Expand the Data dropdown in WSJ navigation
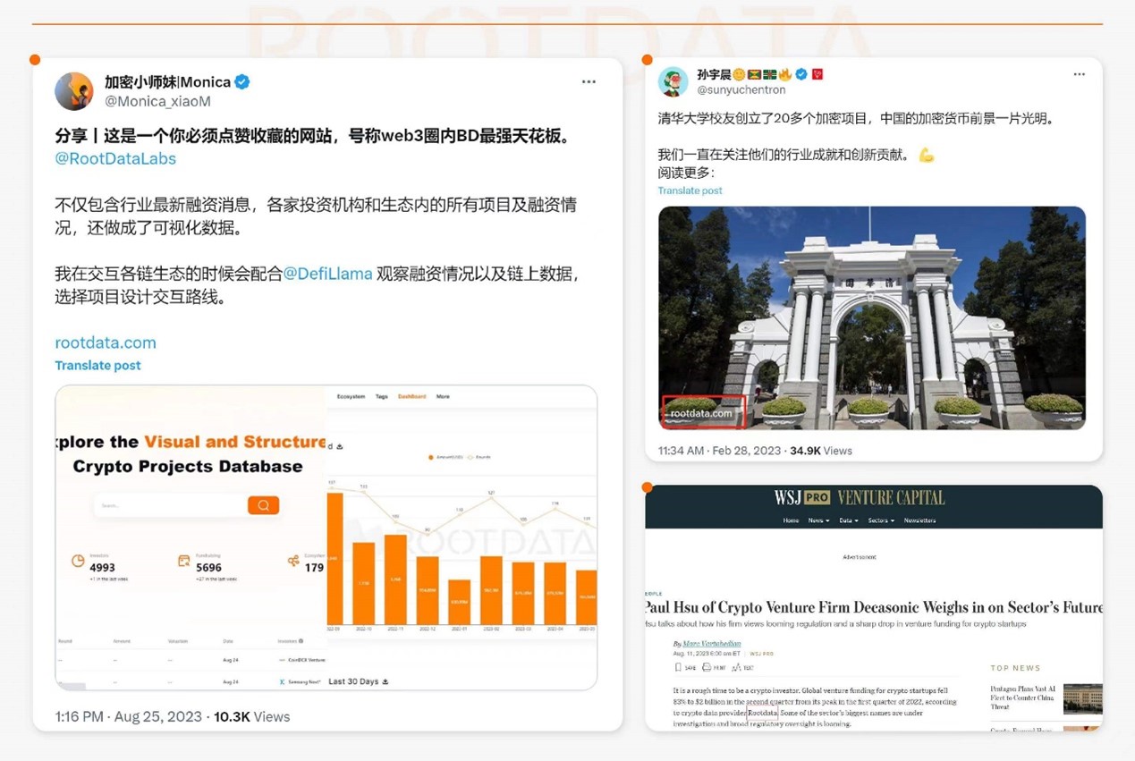1135x761 pixels. 849,520
